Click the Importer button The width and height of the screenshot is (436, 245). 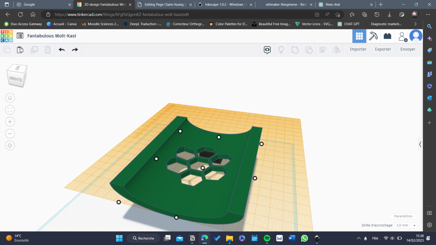tap(358, 49)
